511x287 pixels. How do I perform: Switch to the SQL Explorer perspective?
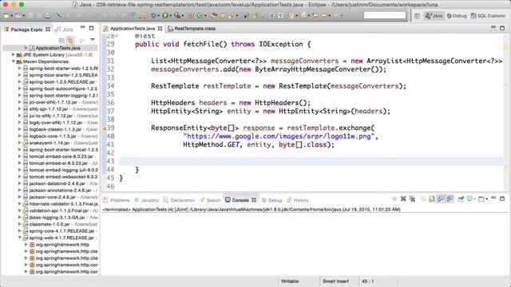point(488,16)
